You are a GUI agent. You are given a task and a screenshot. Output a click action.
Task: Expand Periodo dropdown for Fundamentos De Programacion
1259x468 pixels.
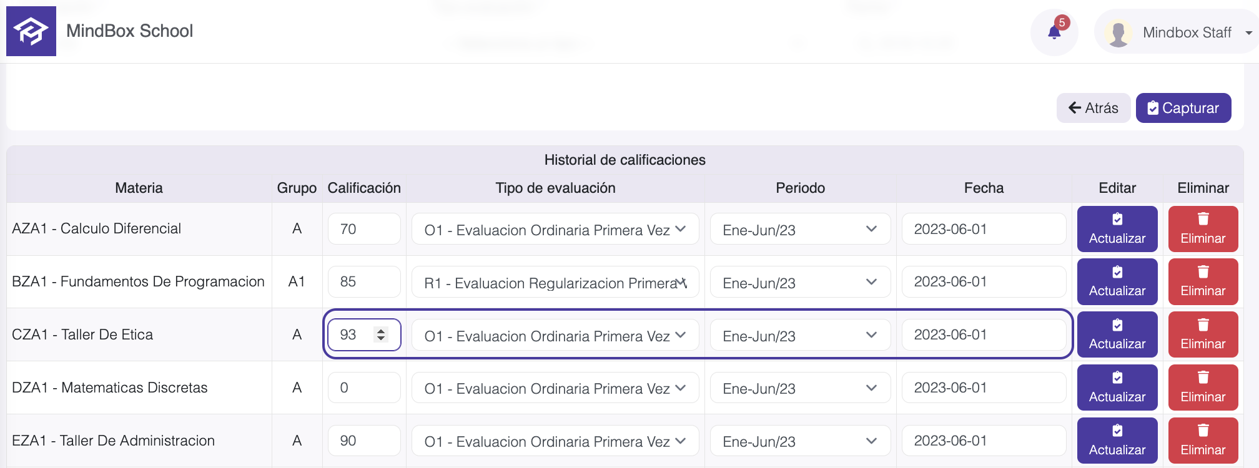[799, 283]
